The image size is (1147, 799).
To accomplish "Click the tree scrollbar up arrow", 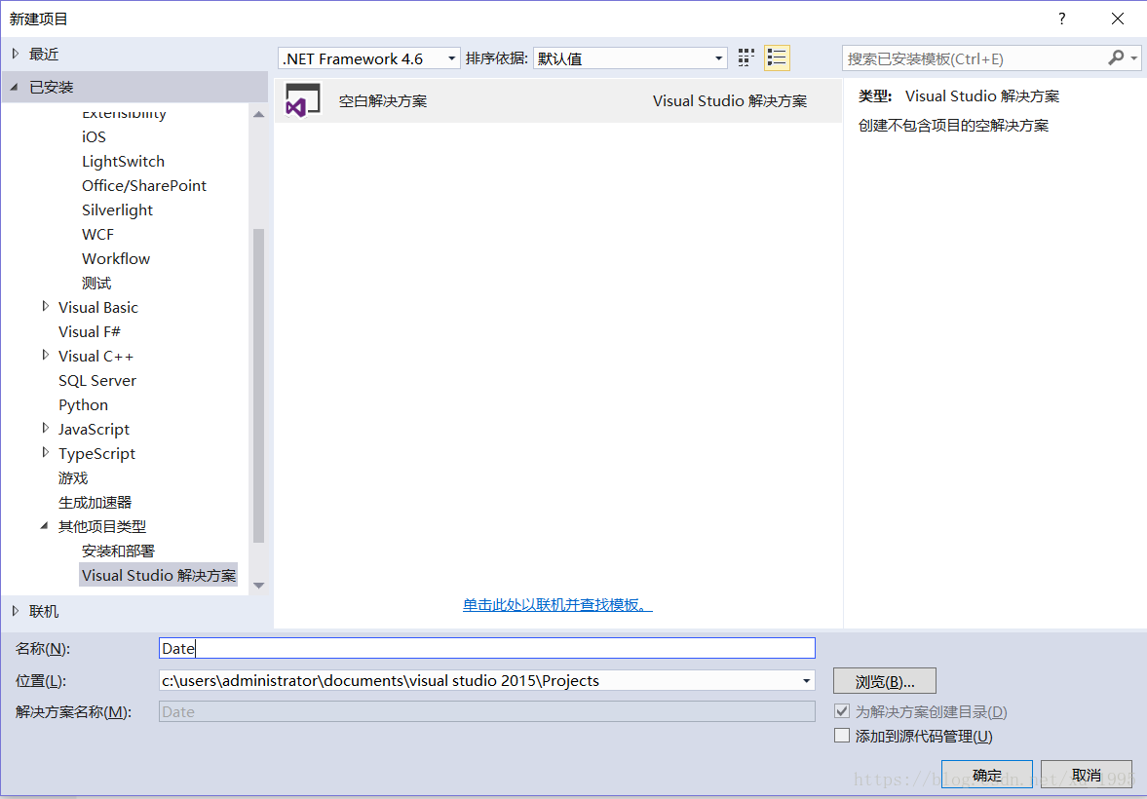I will pyautogui.click(x=258, y=114).
